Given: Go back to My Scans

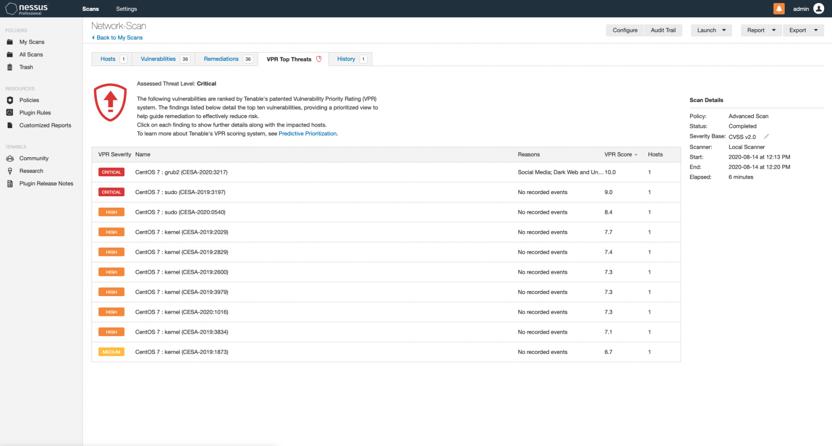Looking at the screenshot, I should [119, 37].
